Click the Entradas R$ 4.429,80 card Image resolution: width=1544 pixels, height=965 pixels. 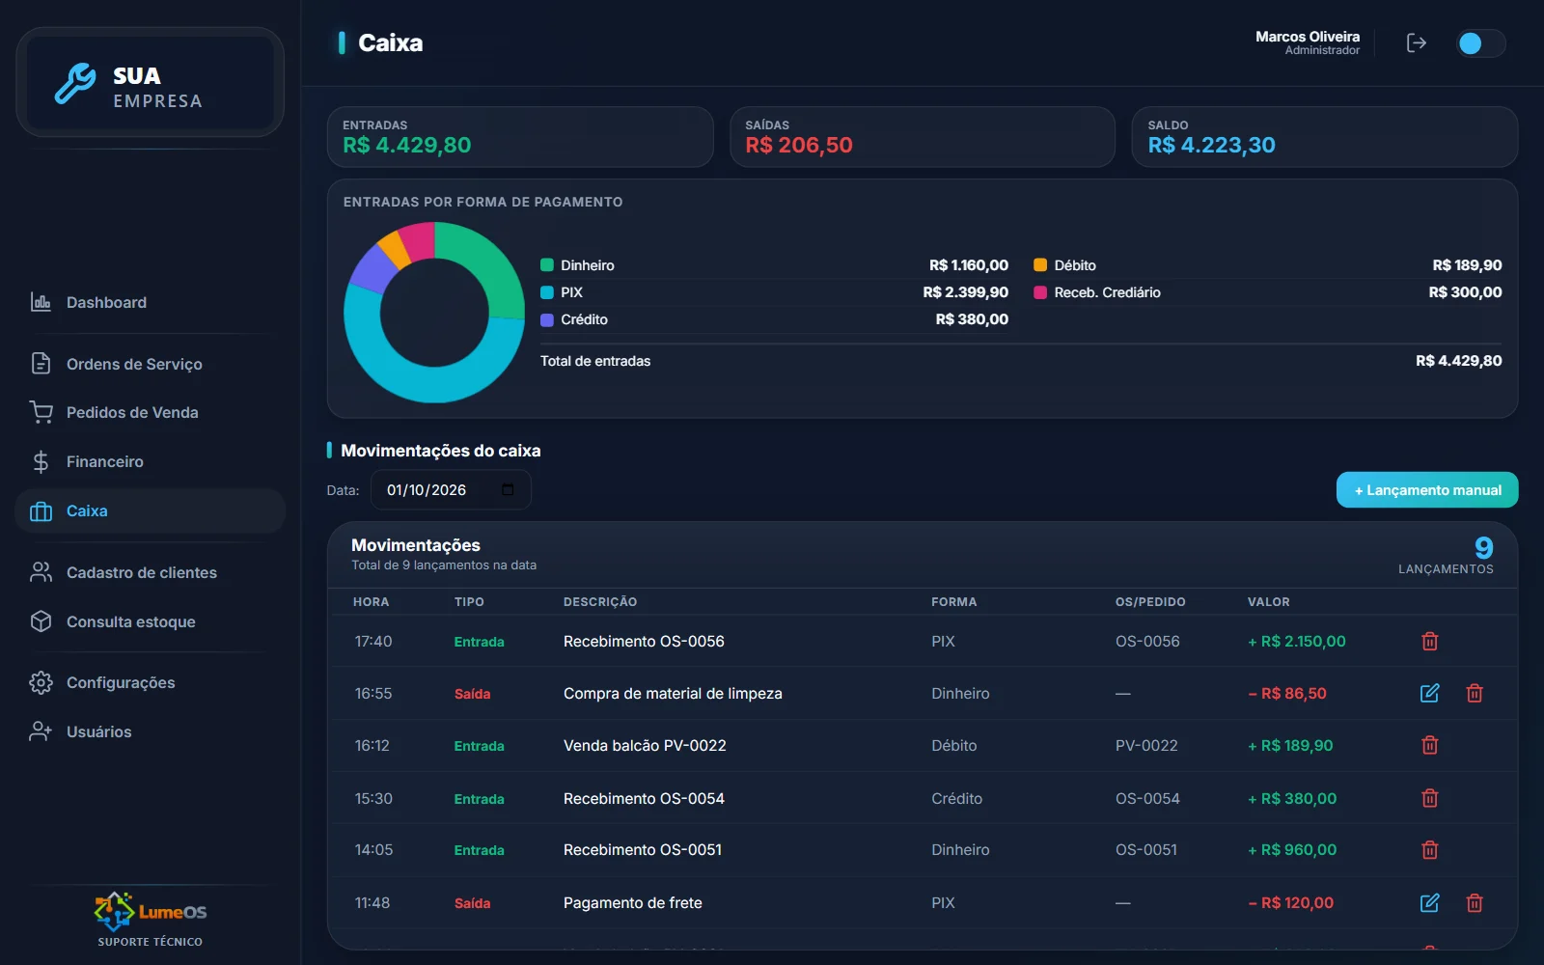(x=520, y=137)
